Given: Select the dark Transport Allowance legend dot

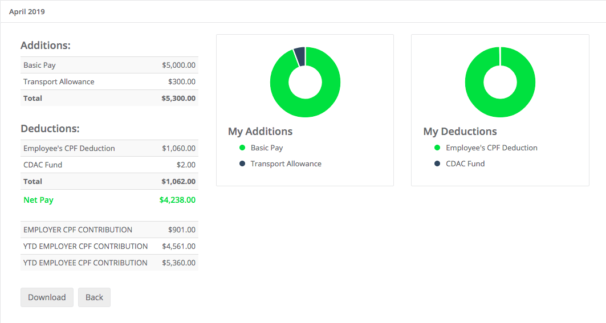Looking at the screenshot, I should point(242,163).
